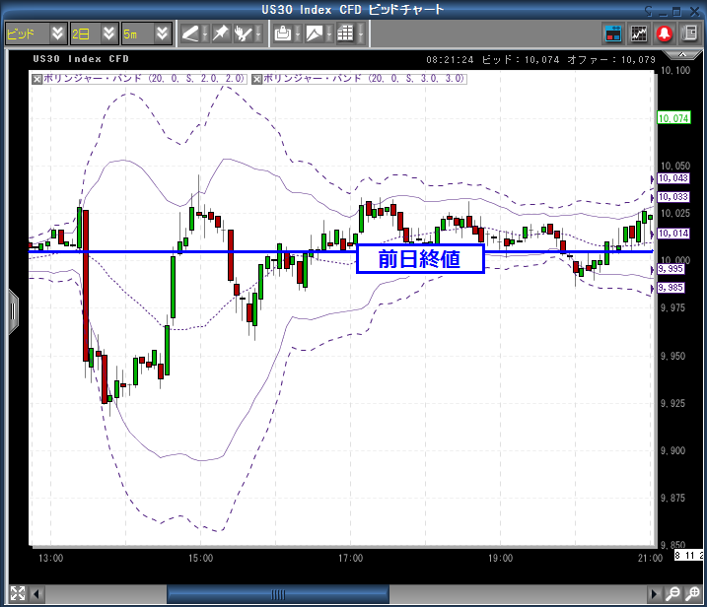
Task: Expand the collapsed left side panel handle
Action: 13,310
